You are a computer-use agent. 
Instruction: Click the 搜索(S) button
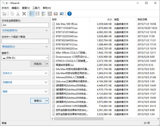click(x=38, y=101)
